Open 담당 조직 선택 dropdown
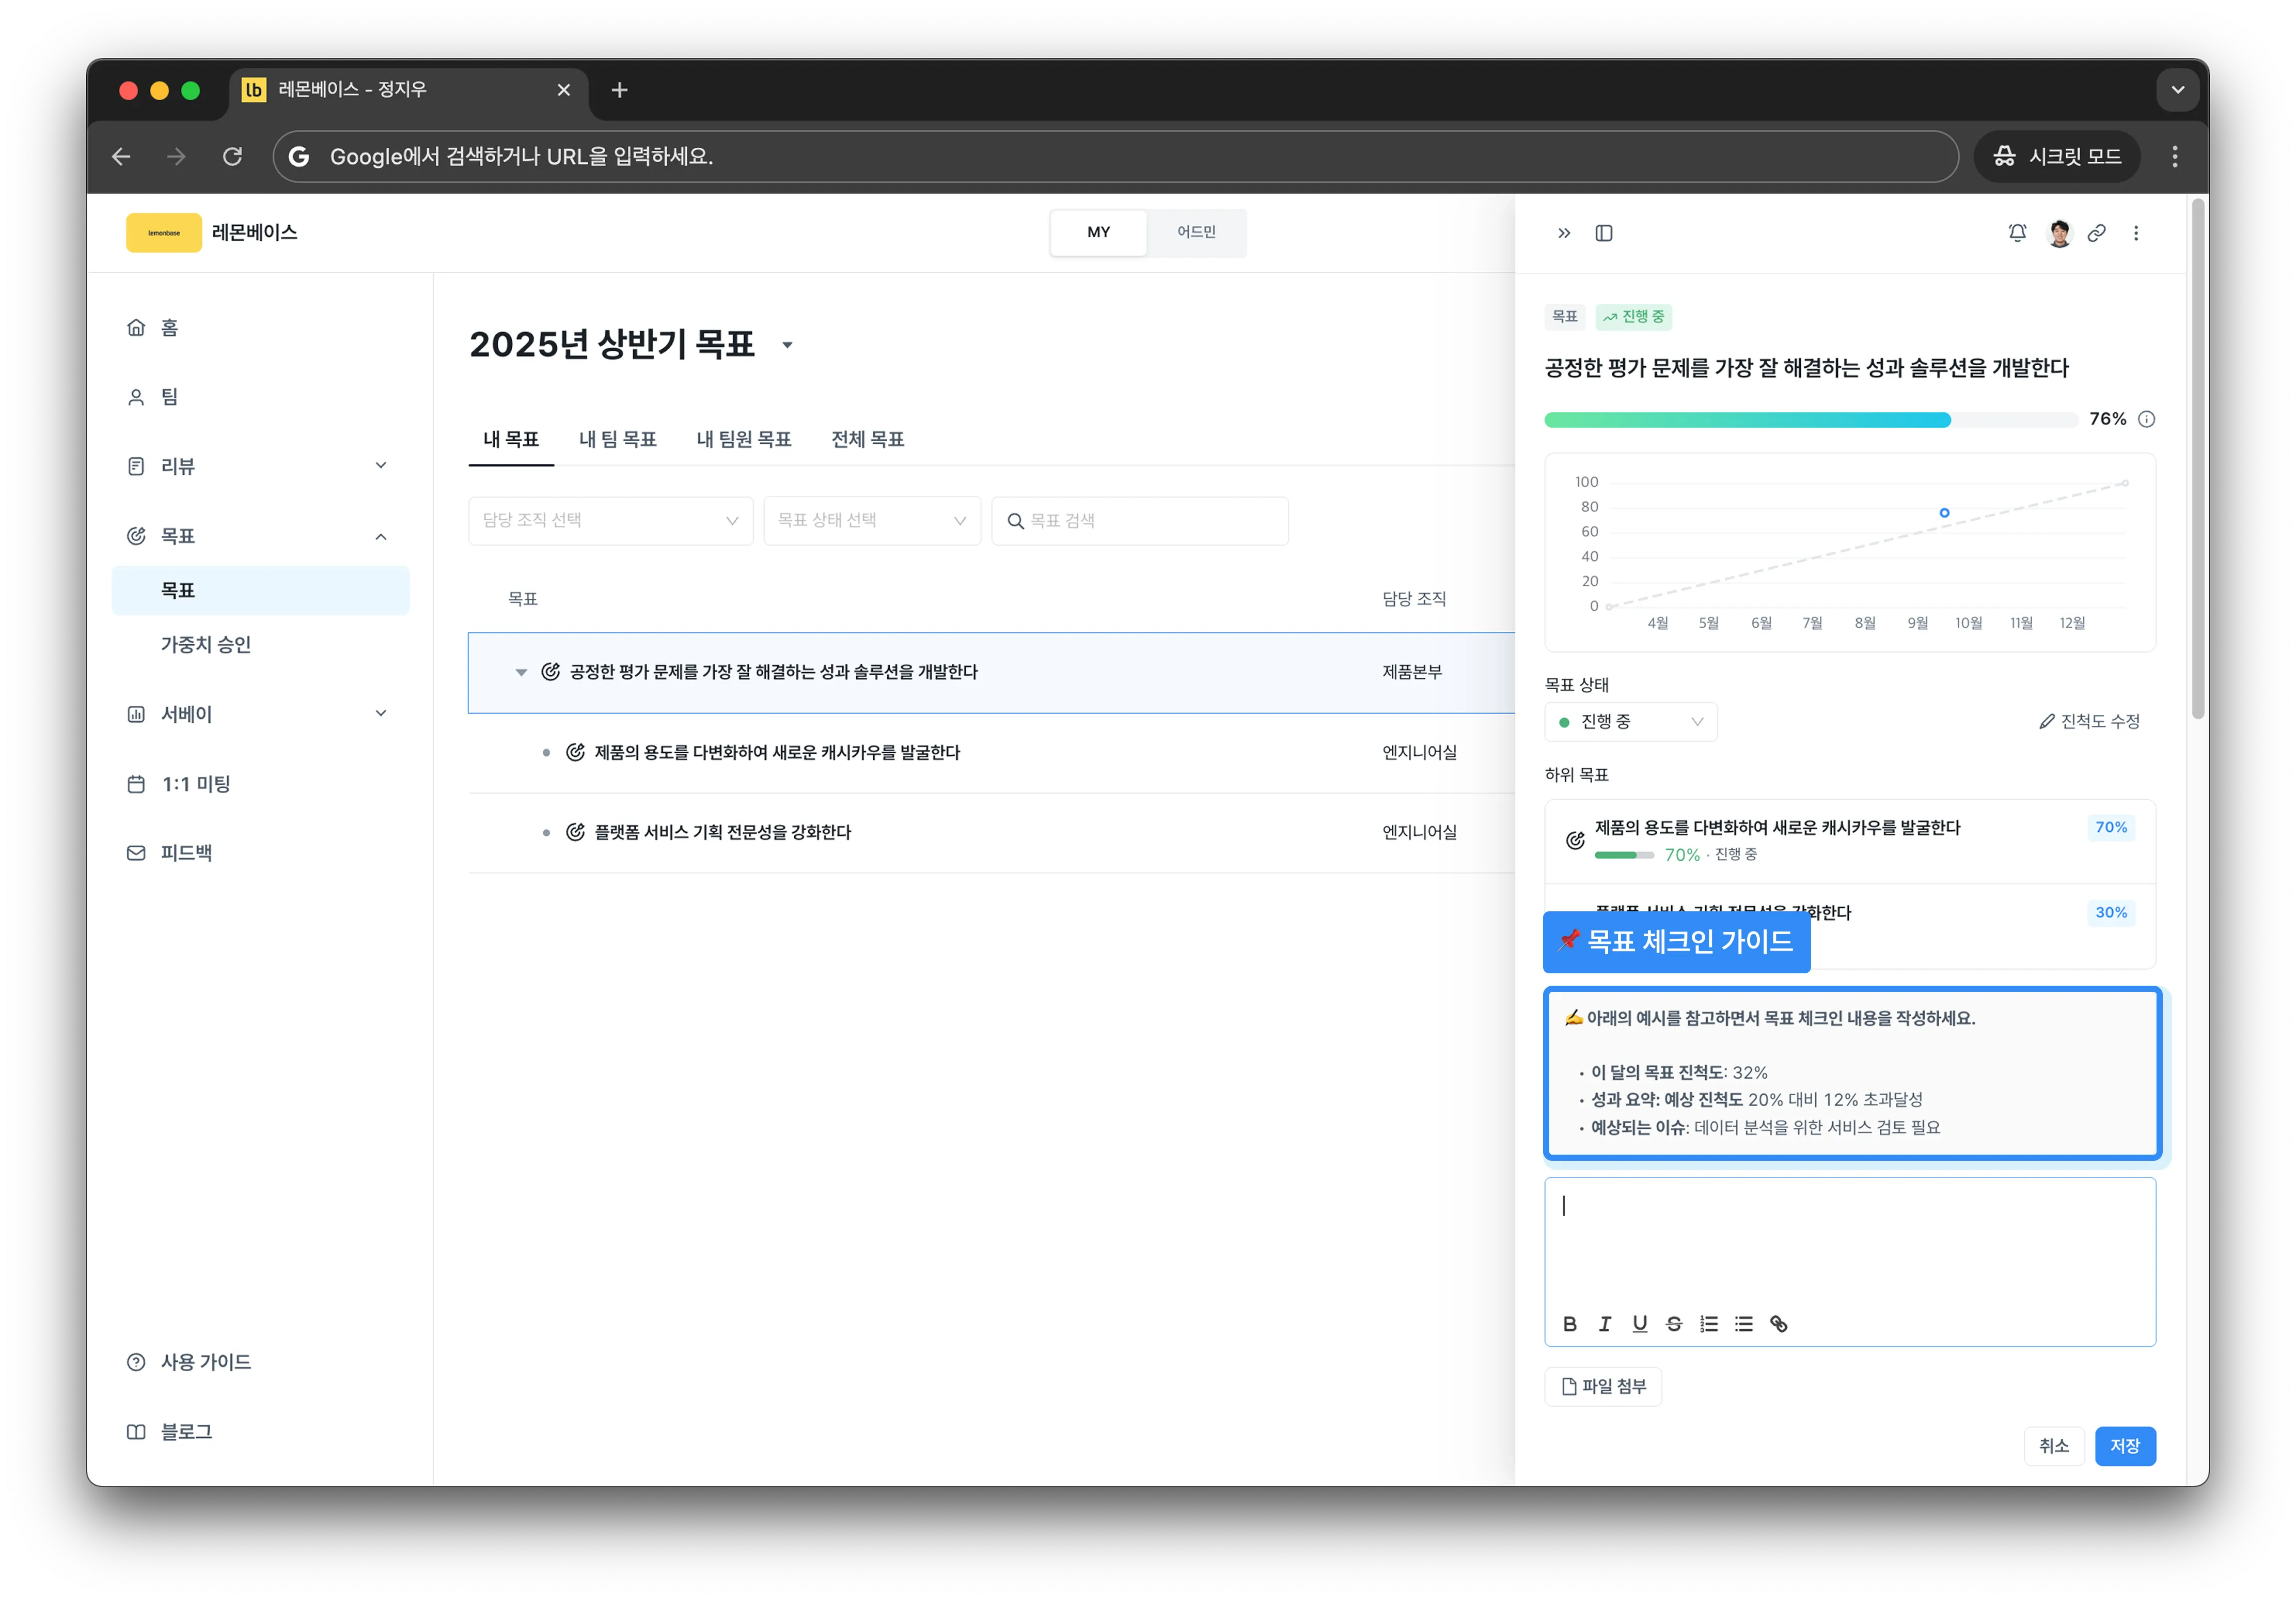 pyautogui.click(x=610, y=521)
